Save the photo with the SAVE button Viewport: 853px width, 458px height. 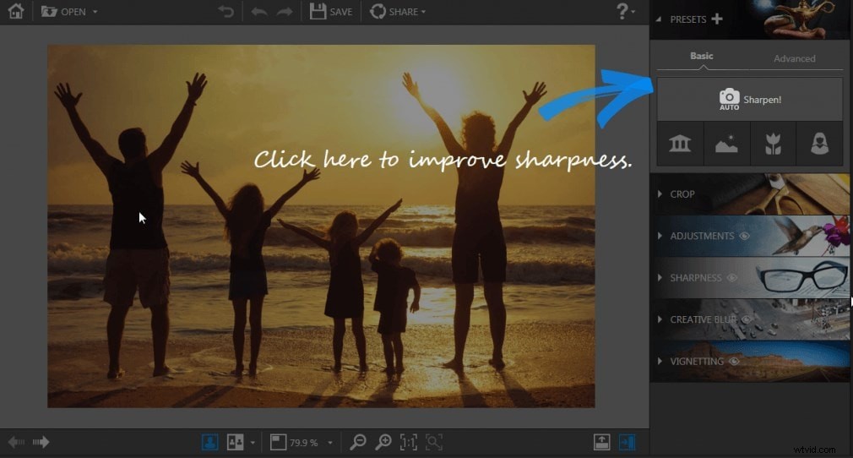331,12
